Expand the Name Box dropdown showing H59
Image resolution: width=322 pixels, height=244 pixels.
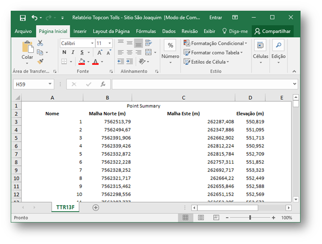tap(50, 84)
